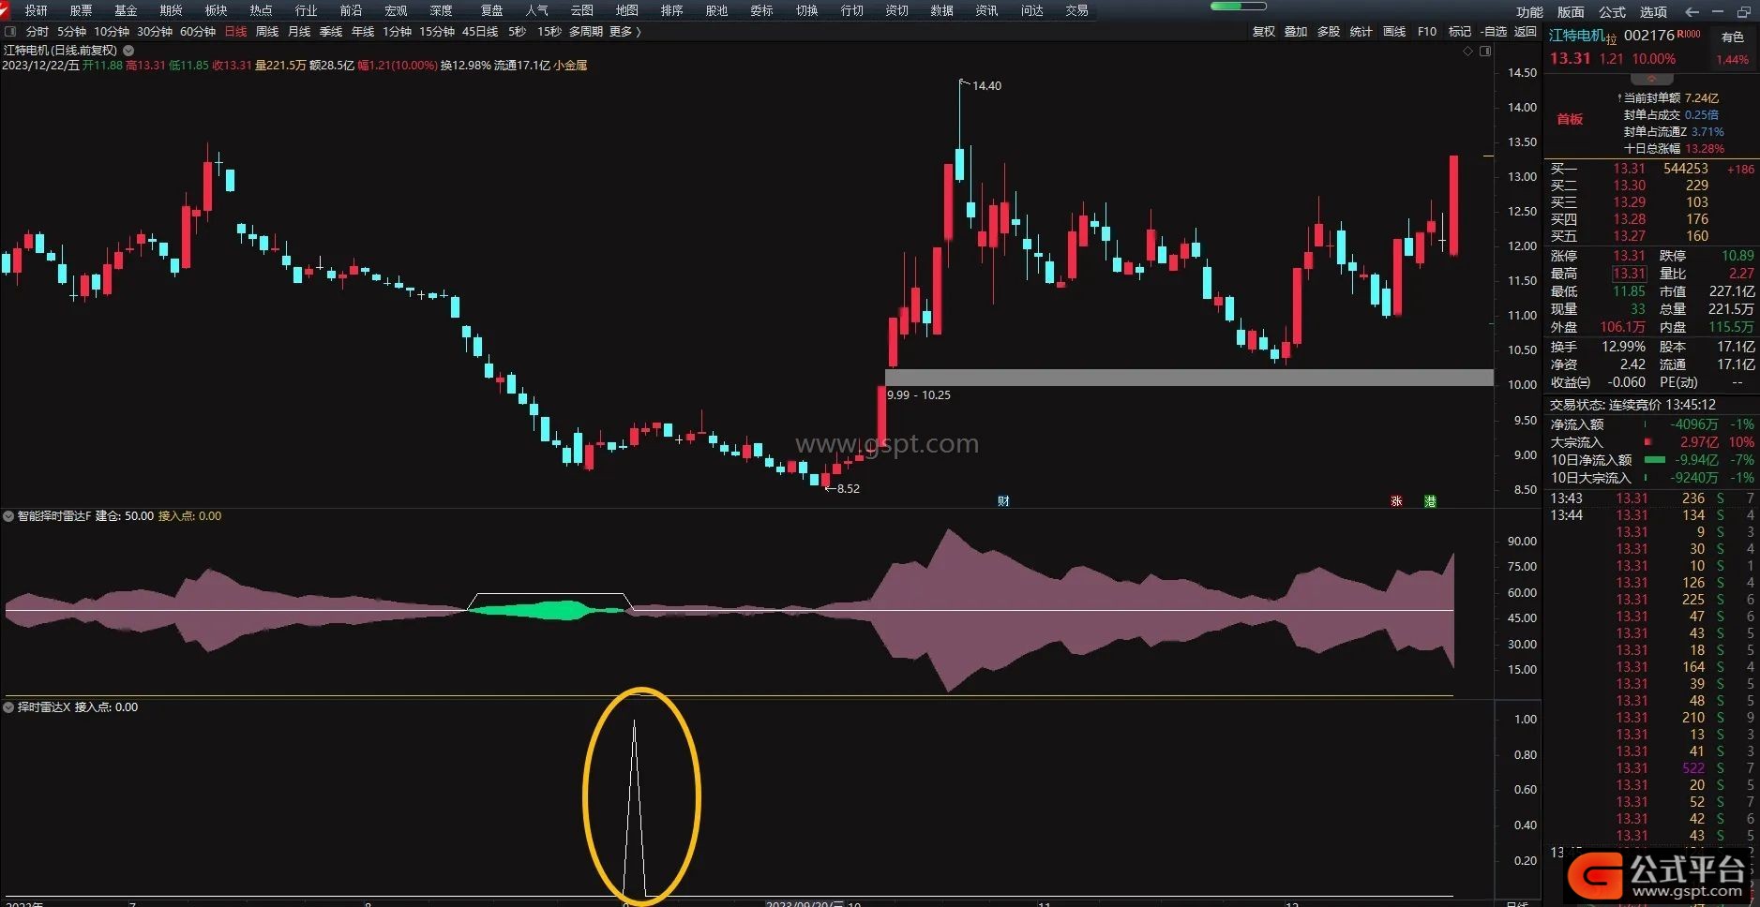Expand the 更多 period options
Screen dimensions: 1760x907
coord(625,32)
